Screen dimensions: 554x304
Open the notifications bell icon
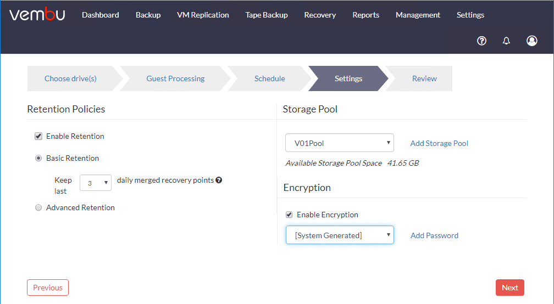click(506, 41)
